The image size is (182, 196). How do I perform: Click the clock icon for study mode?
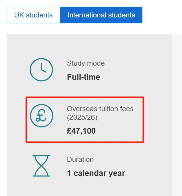point(41,70)
